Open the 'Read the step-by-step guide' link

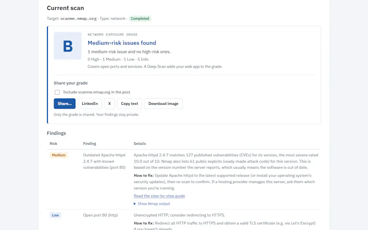point(159,196)
